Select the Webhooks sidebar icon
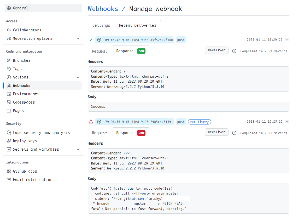 pos(9,86)
